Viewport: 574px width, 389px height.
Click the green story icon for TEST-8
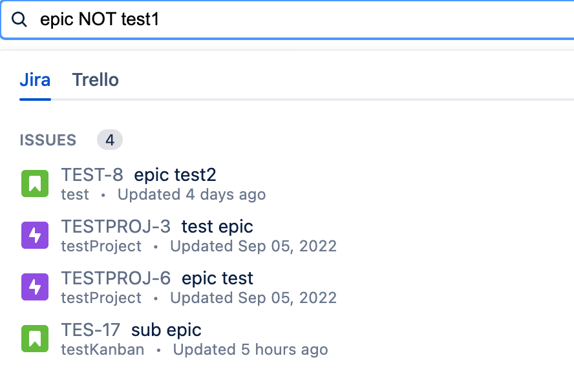pos(35,184)
